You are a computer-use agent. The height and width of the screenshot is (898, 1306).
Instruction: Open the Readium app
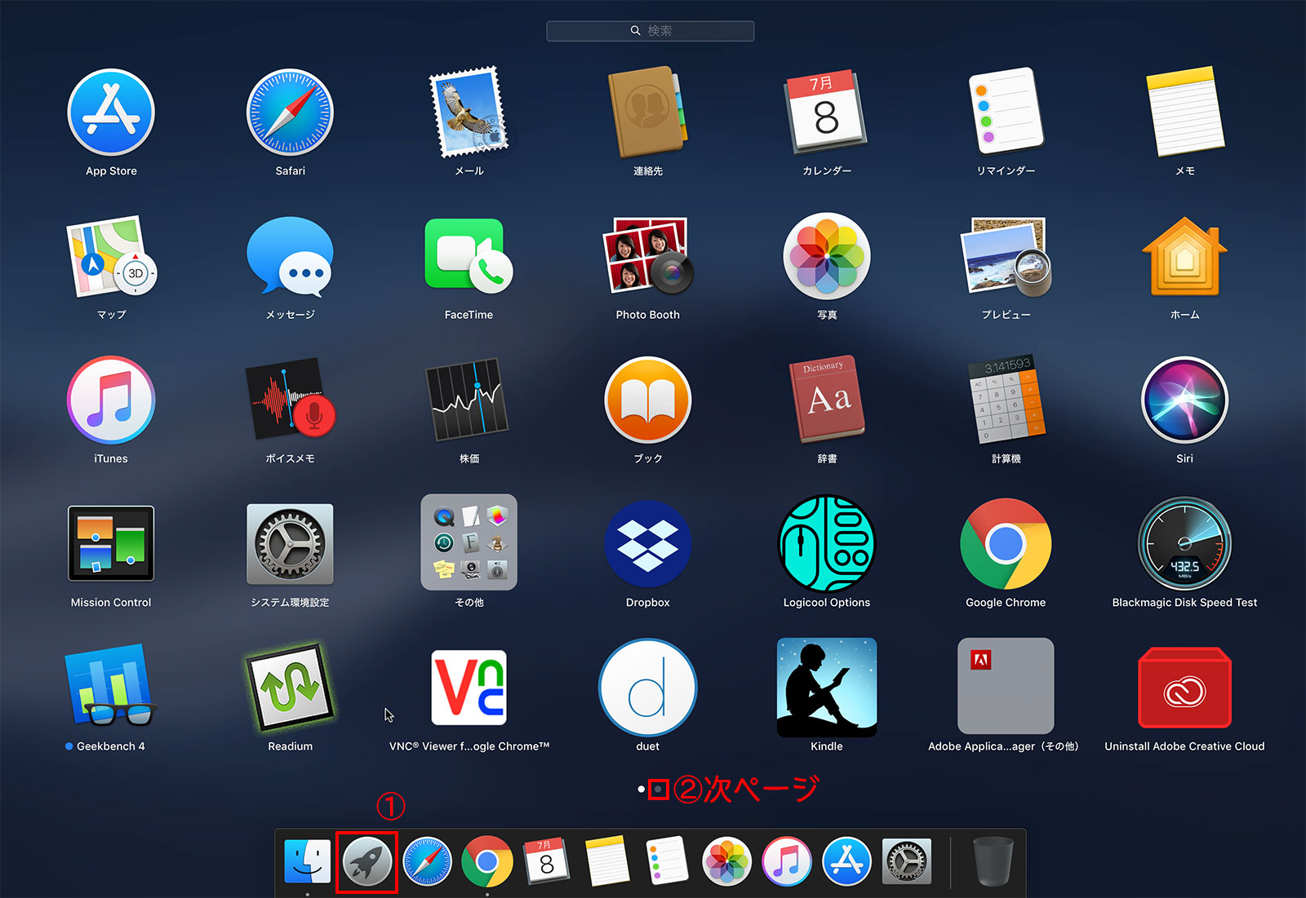point(290,687)
